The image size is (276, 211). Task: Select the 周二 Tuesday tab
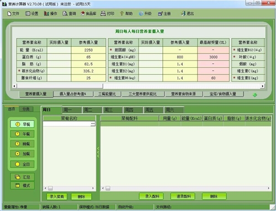[92, 110]
